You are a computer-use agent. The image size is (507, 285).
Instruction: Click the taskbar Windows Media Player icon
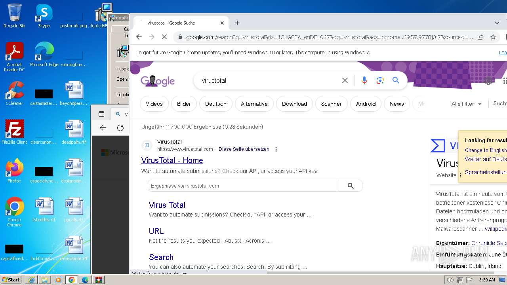pos(58,280)
